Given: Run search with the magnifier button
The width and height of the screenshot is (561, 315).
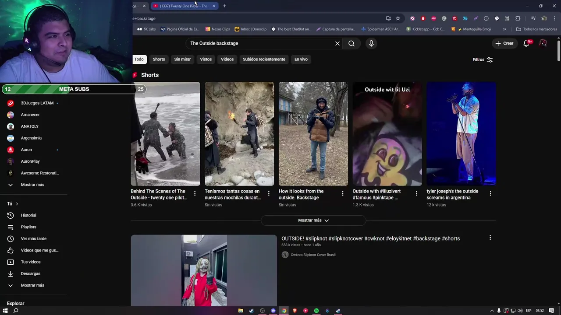Looking at the screenshot, I should pyautogui.click(x=352, y=43).
